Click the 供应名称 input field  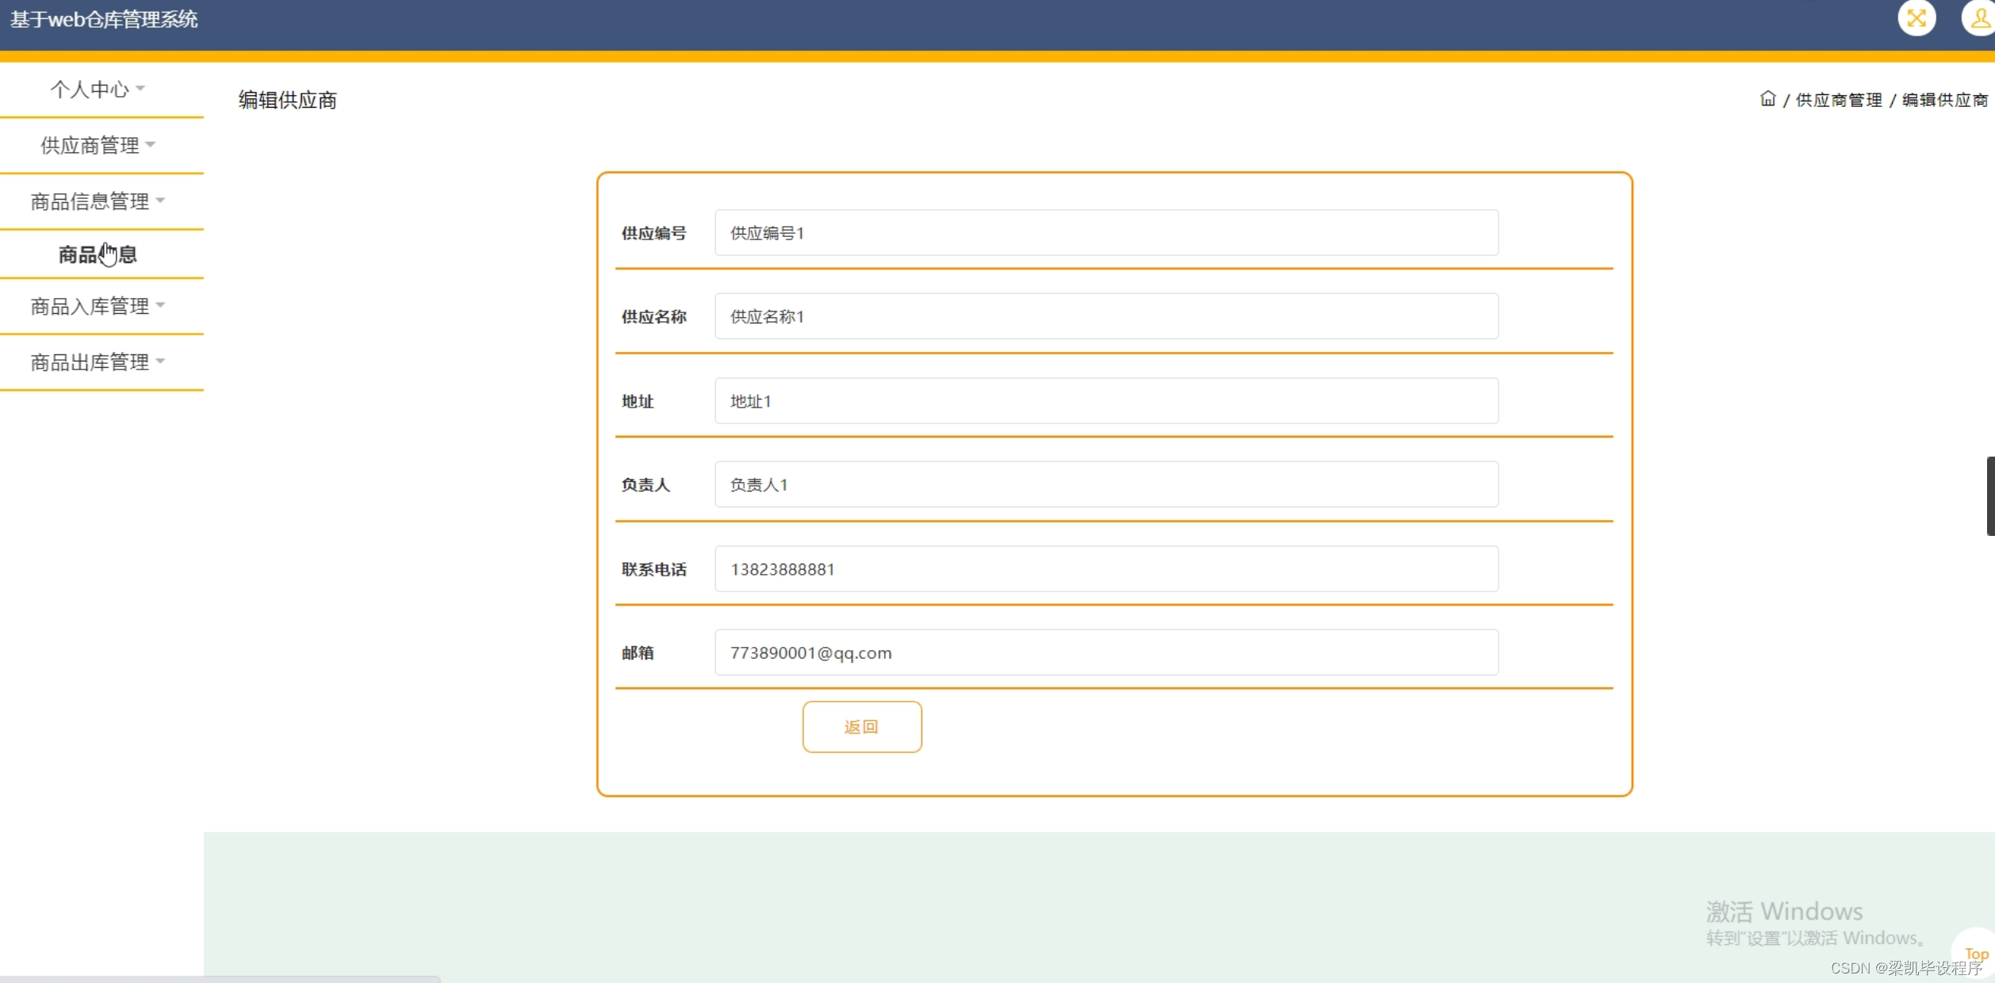1105,316
